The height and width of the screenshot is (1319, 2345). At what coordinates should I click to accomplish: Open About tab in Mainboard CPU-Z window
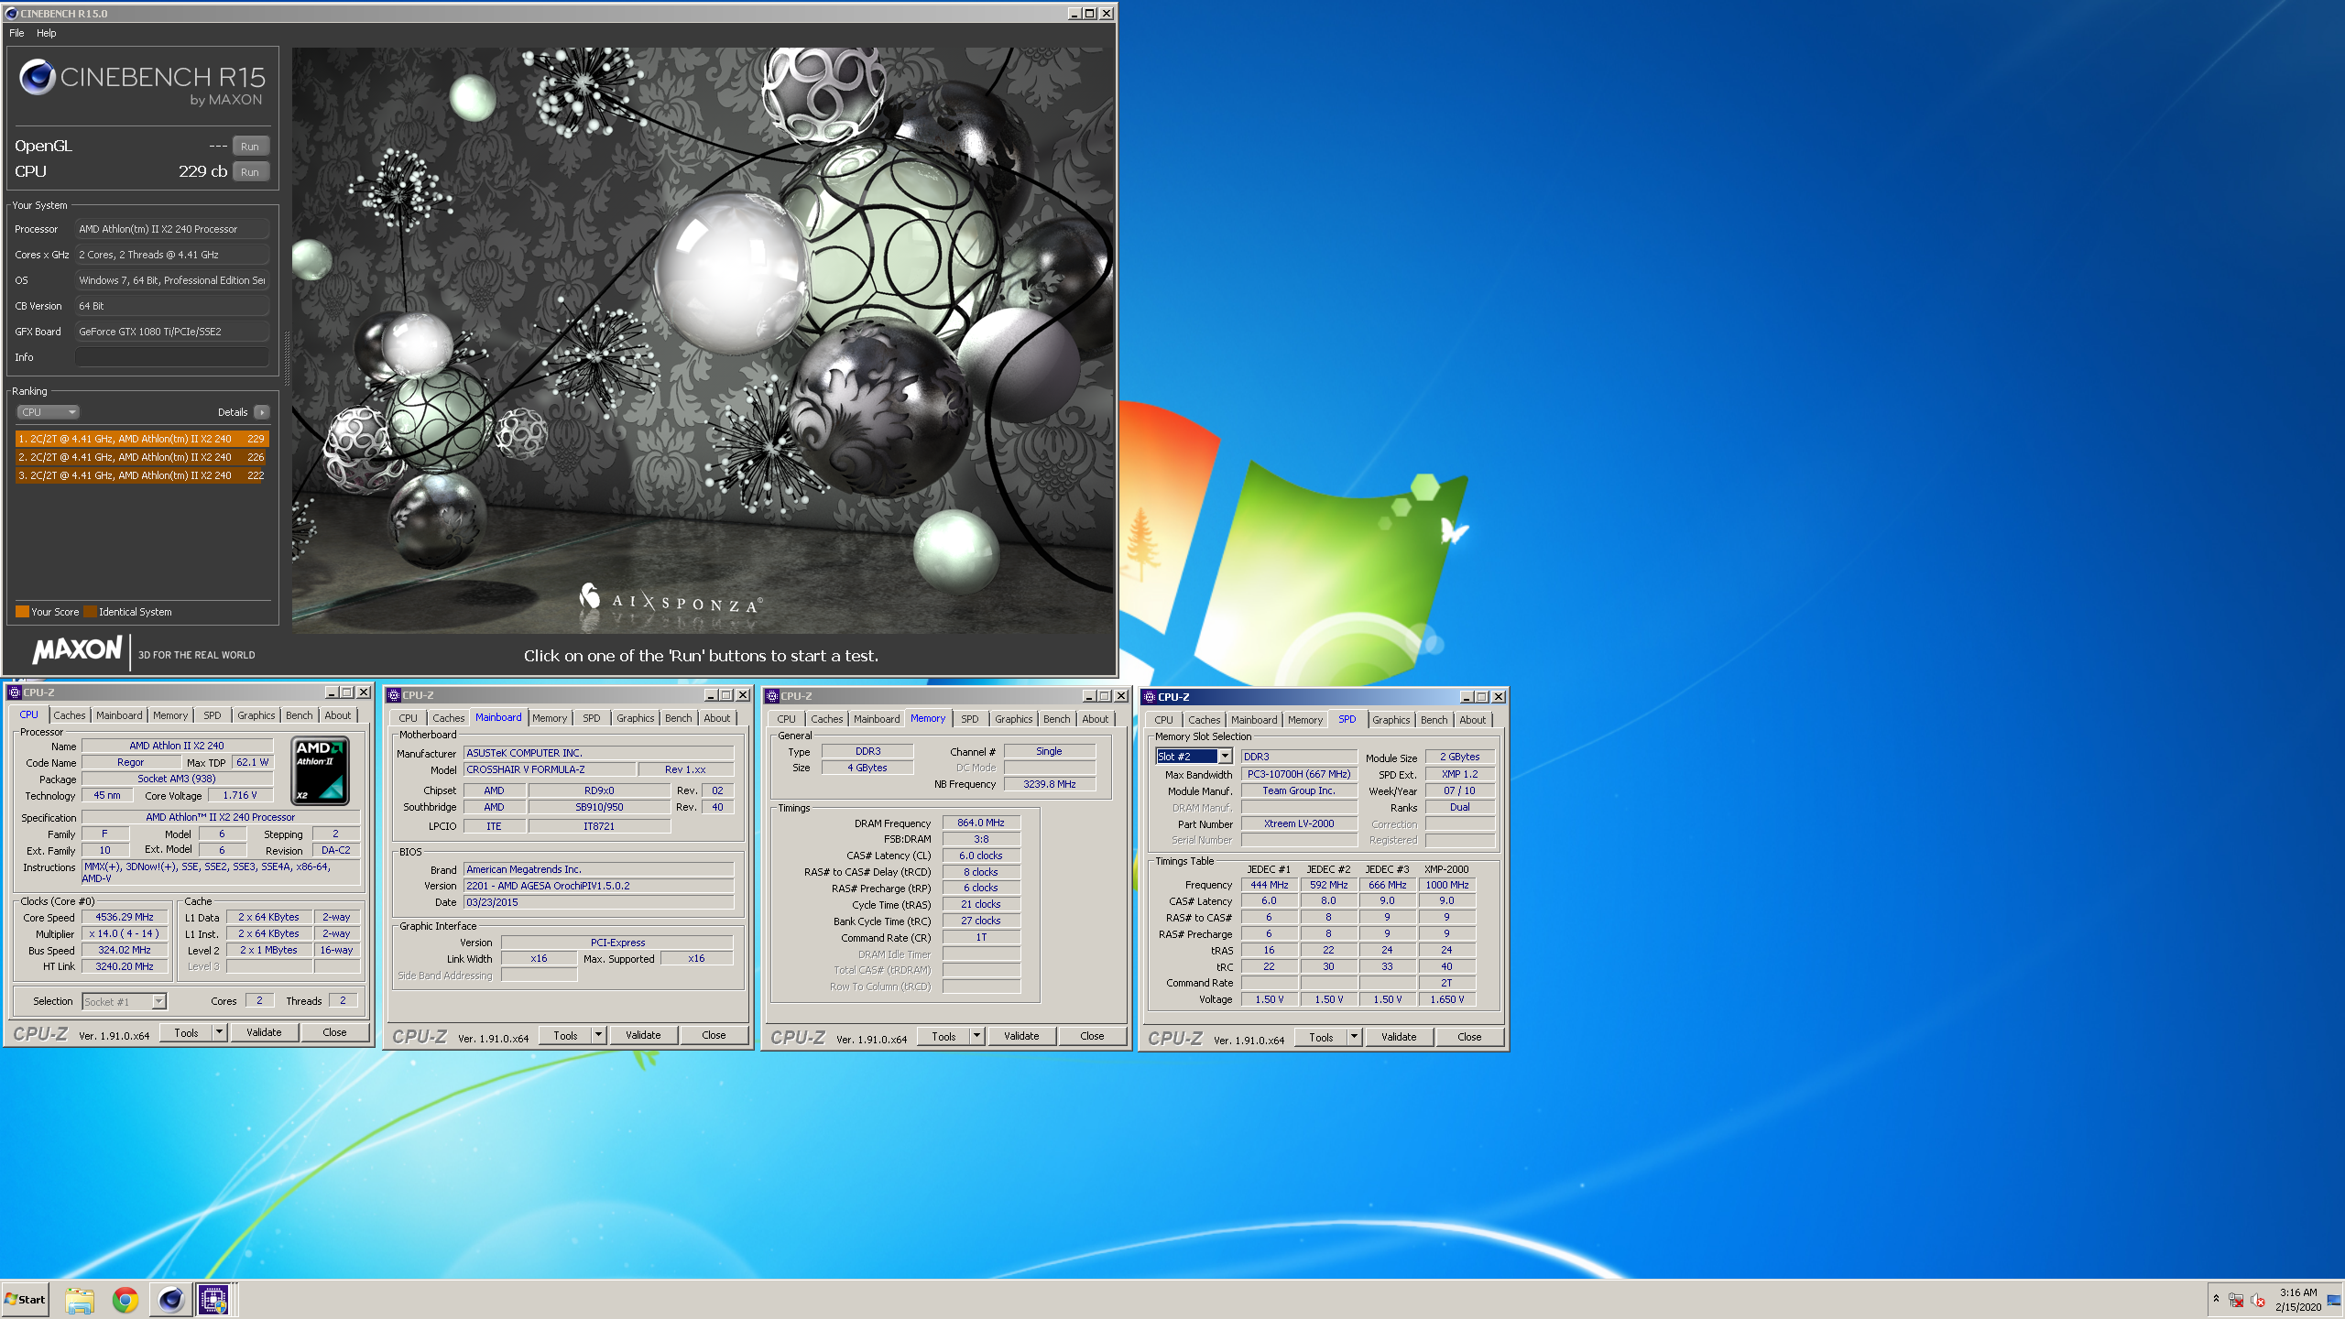716,718
